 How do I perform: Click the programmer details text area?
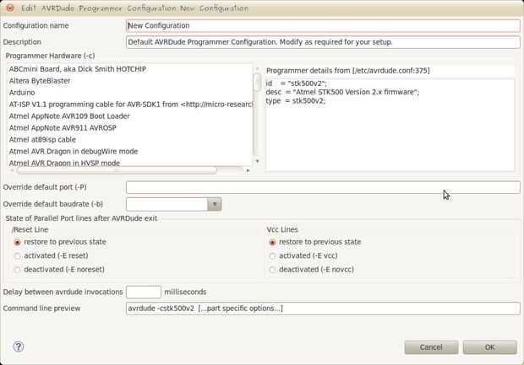coord(390,126)
